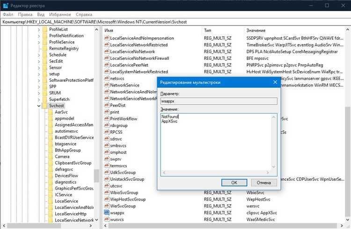Click the 'clipsvc AppXSvc' value cell

pyautogui.click(x=262, y=213)
